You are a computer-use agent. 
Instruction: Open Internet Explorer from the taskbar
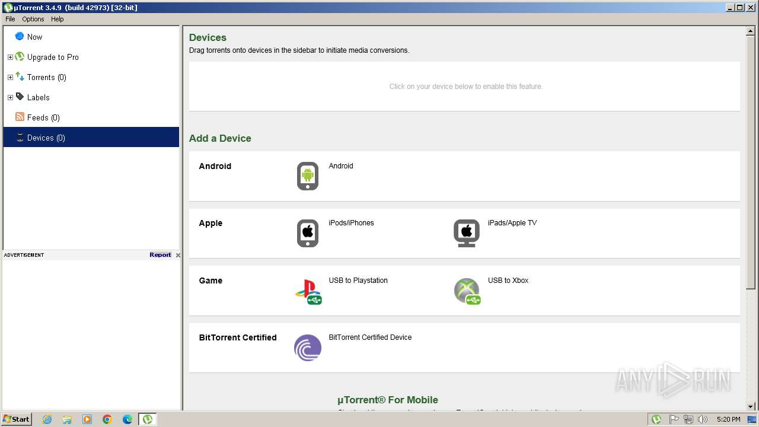click(x=47, y=419)
